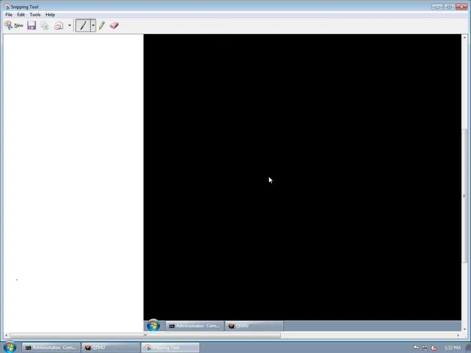Image resolution: width=471 pixels, height=353 pixels.
Task: Send snip via email envelope icon
Action: point(59,25)
